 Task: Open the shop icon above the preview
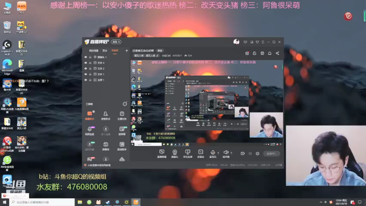[x=262, y=53]
